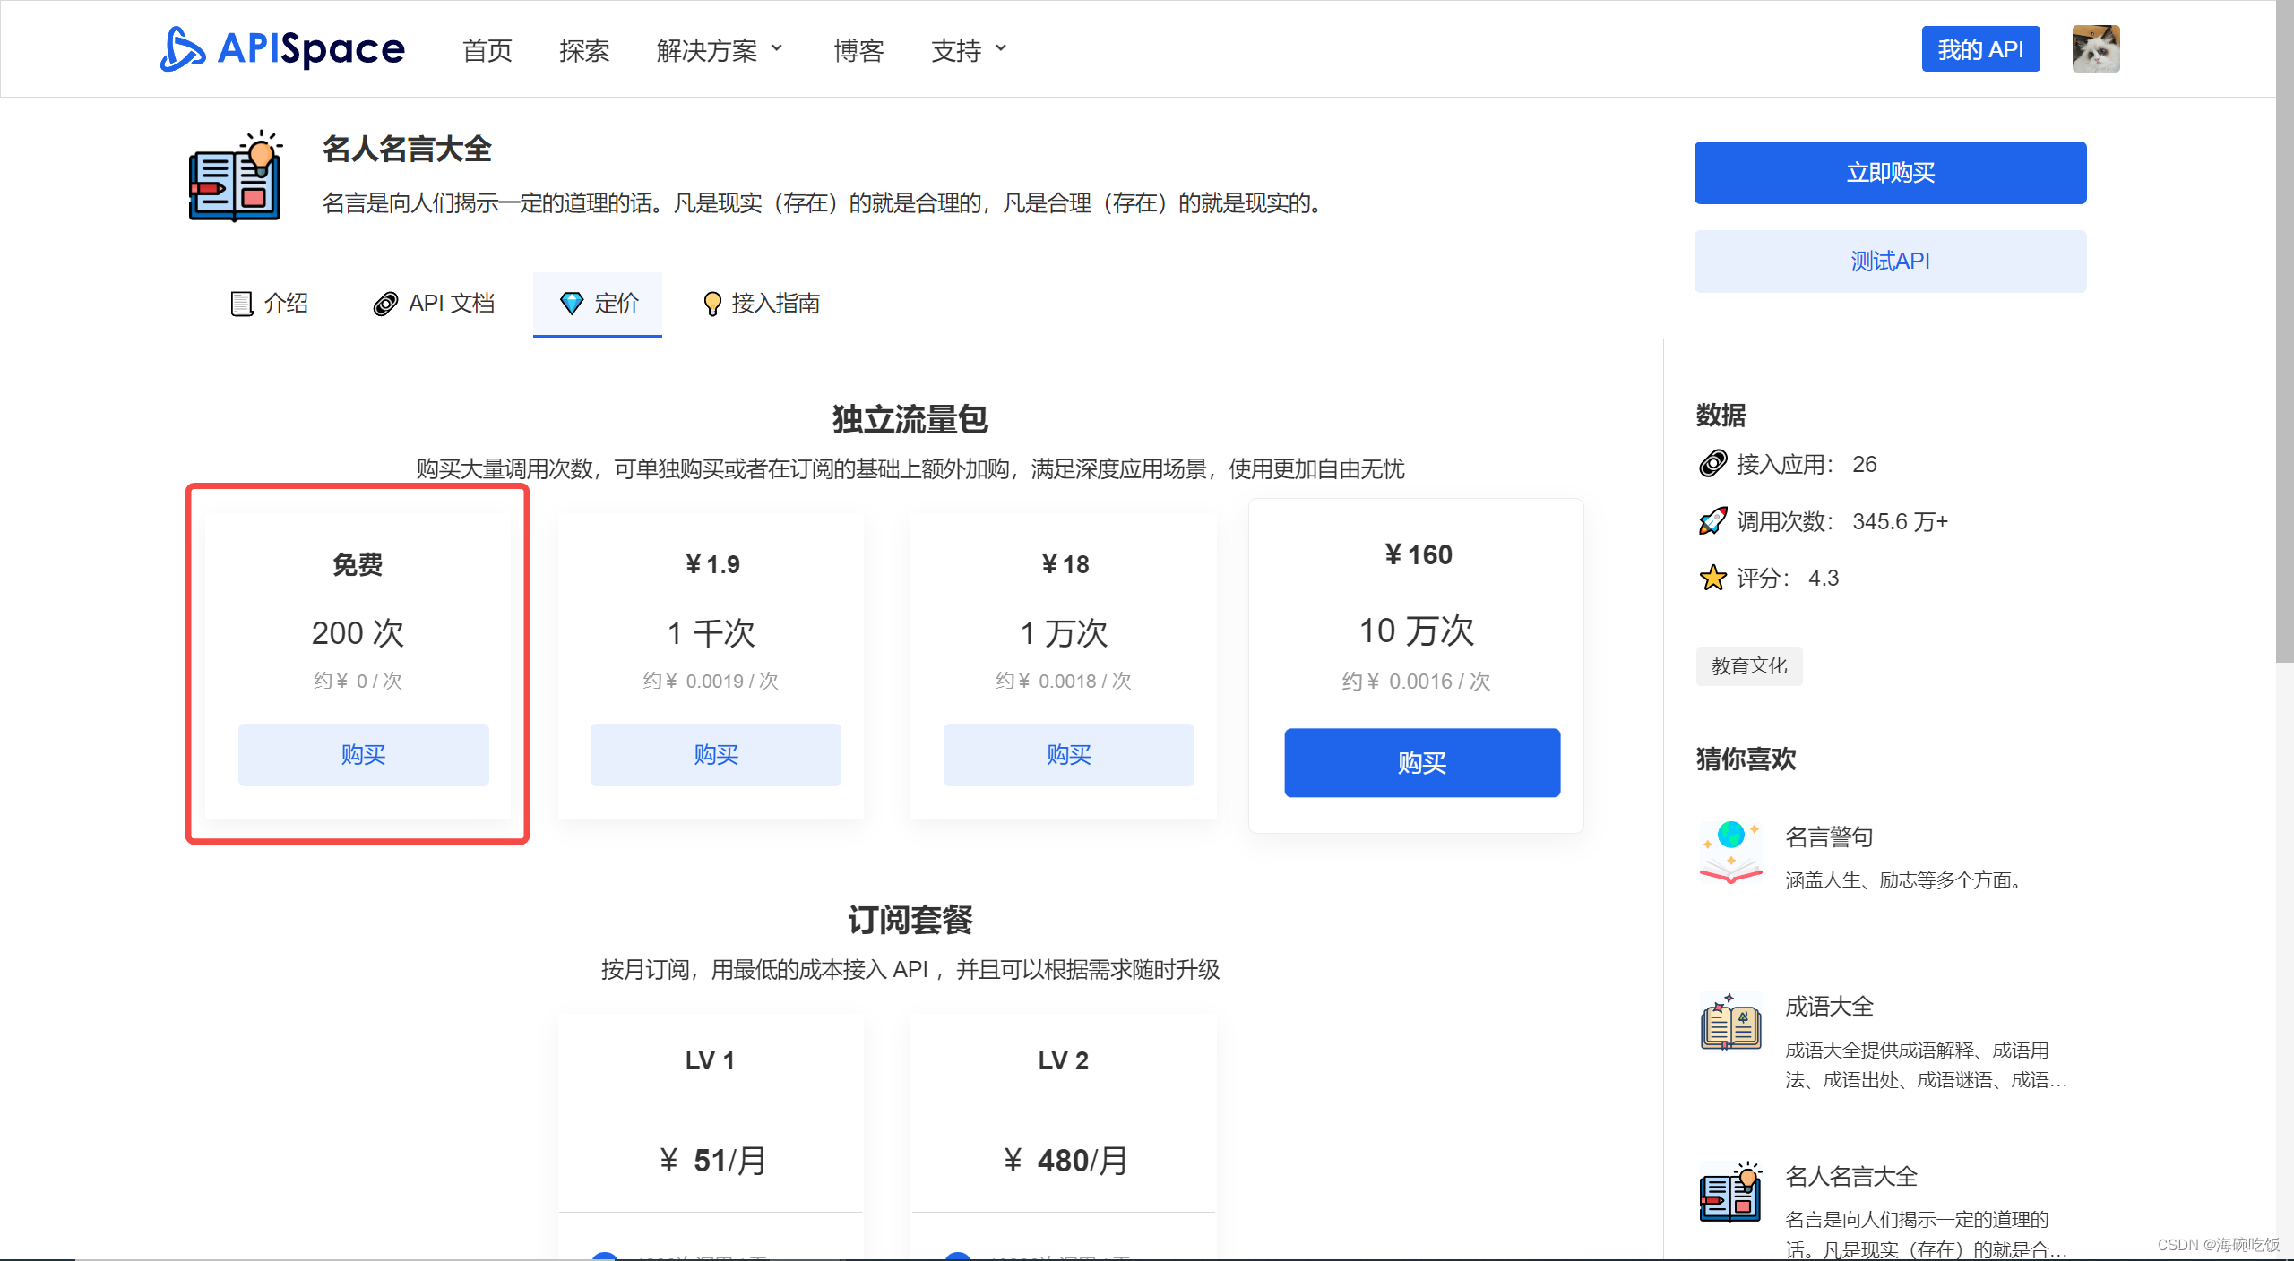Screen dimensions: 2294x1261
Task: Click the 名言警句 book icon in sidebar
Action: 1729,853
